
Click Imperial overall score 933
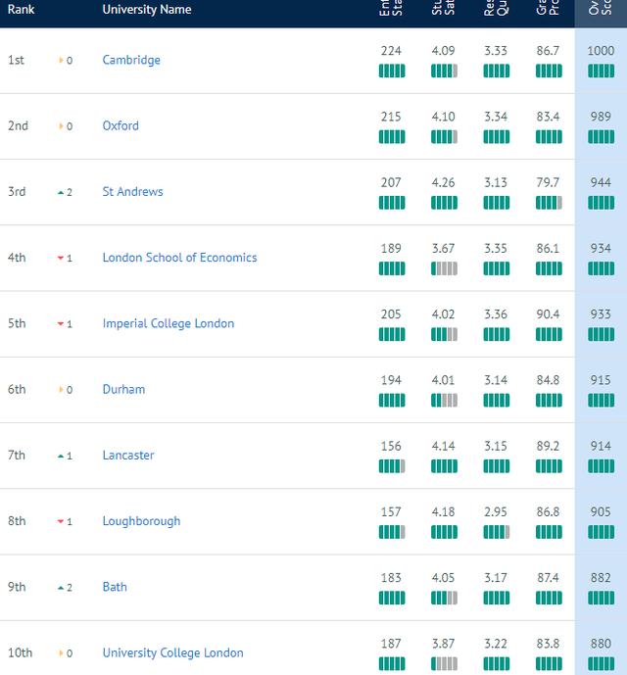click(601, 314)
